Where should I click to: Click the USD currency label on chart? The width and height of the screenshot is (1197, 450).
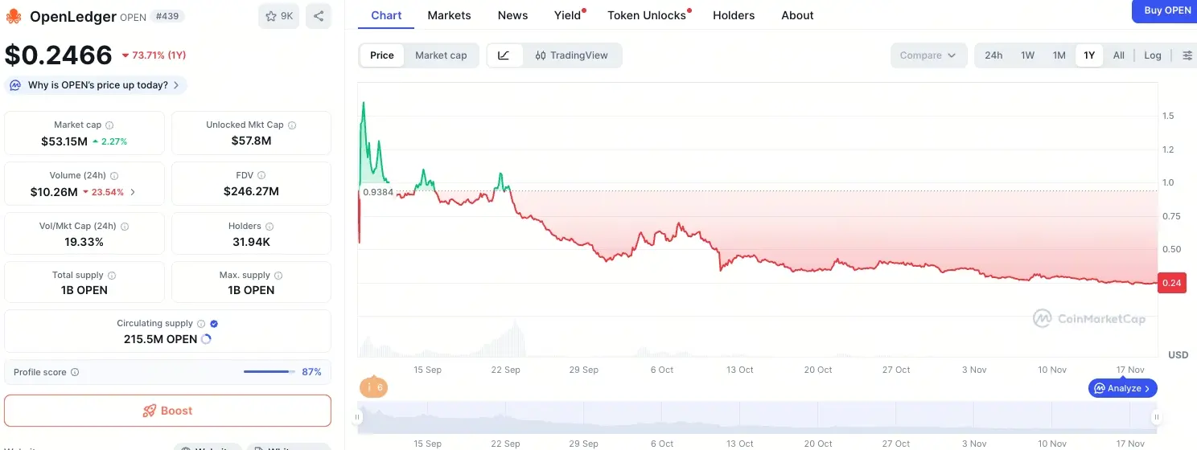click(x=1178, y=354)
